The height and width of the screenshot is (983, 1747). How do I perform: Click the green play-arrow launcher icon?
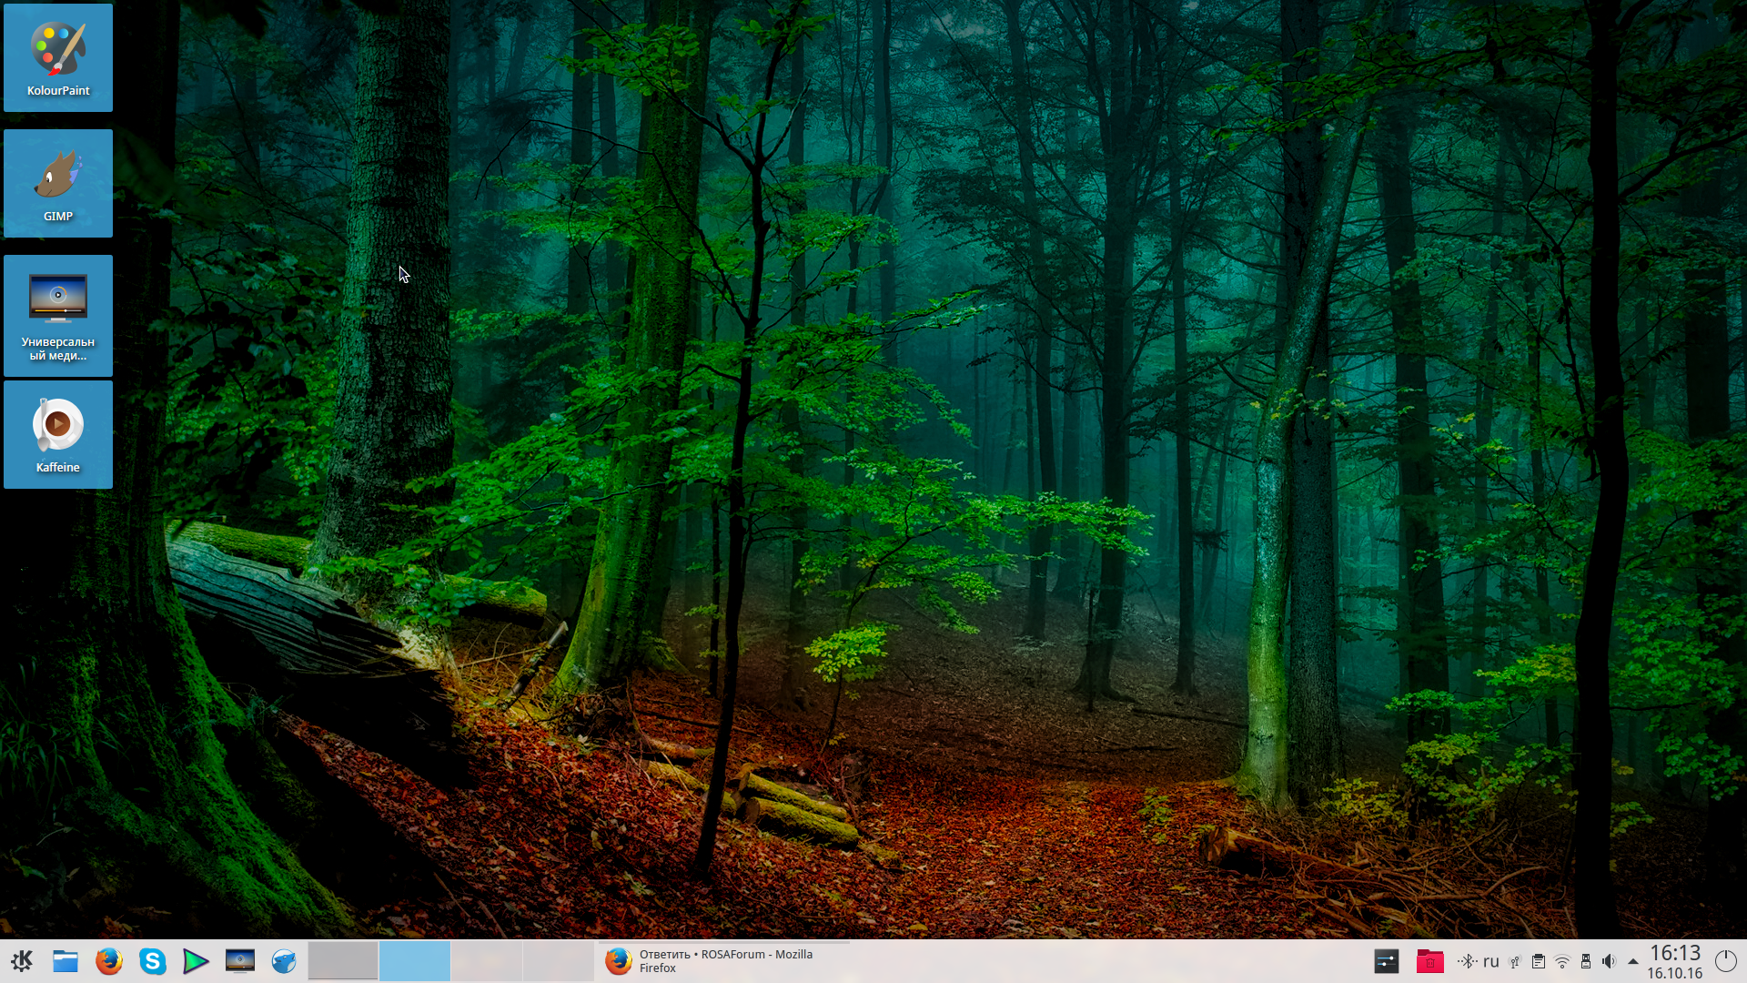click(196, 961)
